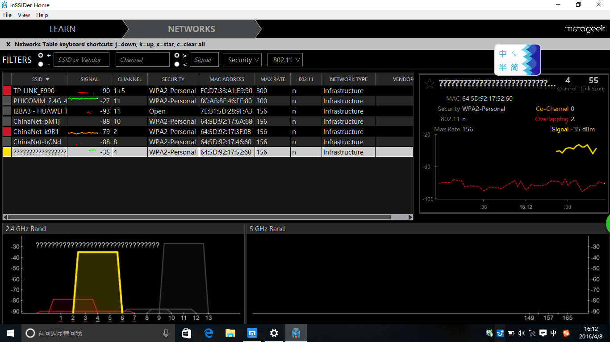
Task: Open the blue 'm' taskbar app
Action: pos(252,333)
